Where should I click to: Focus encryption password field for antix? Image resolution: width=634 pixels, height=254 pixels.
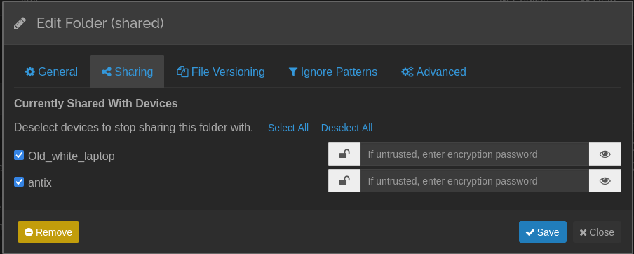(x=475, y=181)
